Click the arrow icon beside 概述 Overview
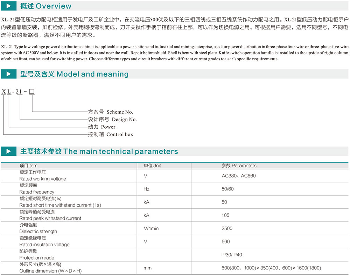The height and width of the screenshot is (275, 350). pyautogui.click(x=8, y=6)
